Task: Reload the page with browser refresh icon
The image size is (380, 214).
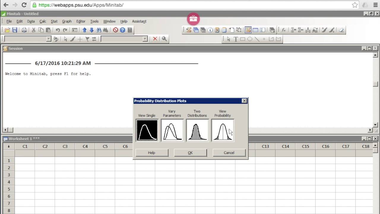Action: click(24, 5)
